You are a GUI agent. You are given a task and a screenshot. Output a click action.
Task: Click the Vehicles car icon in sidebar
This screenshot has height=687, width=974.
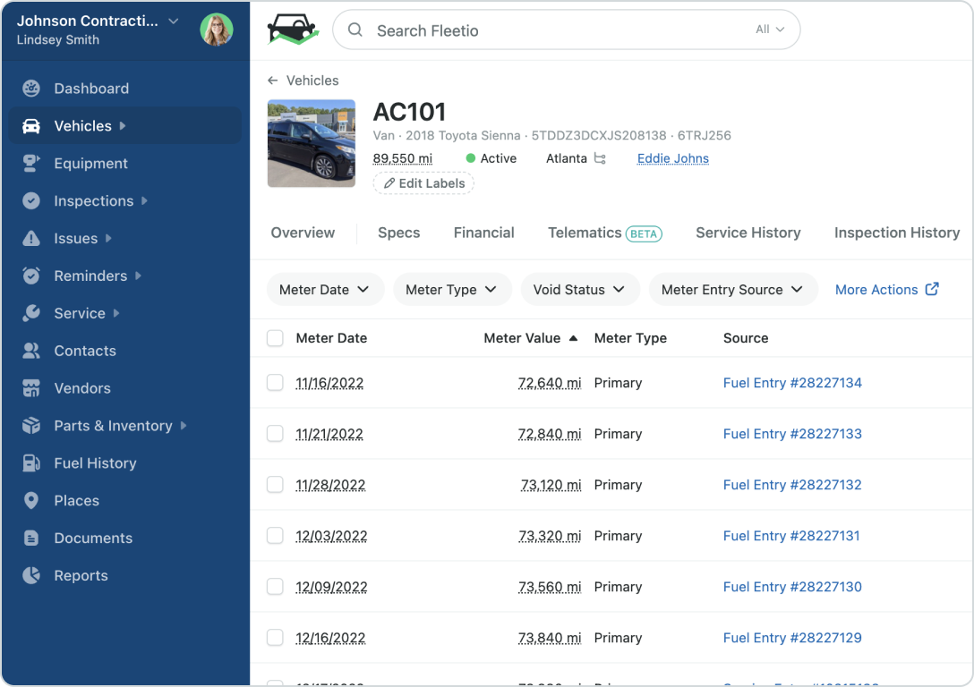coord(31,126)
